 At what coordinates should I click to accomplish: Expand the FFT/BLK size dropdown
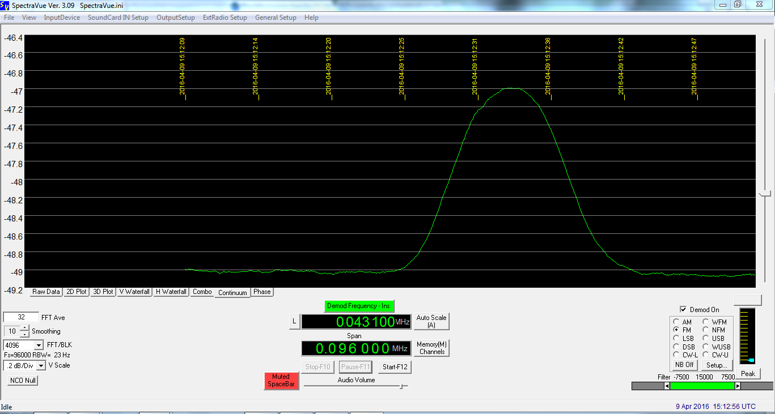point(39,345)
